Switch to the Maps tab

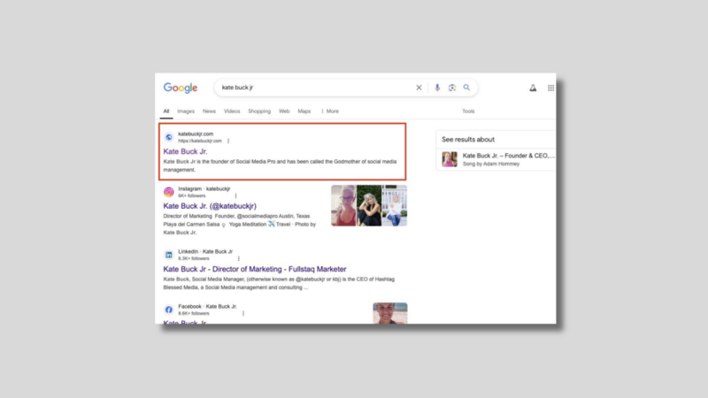coord(304,111)
